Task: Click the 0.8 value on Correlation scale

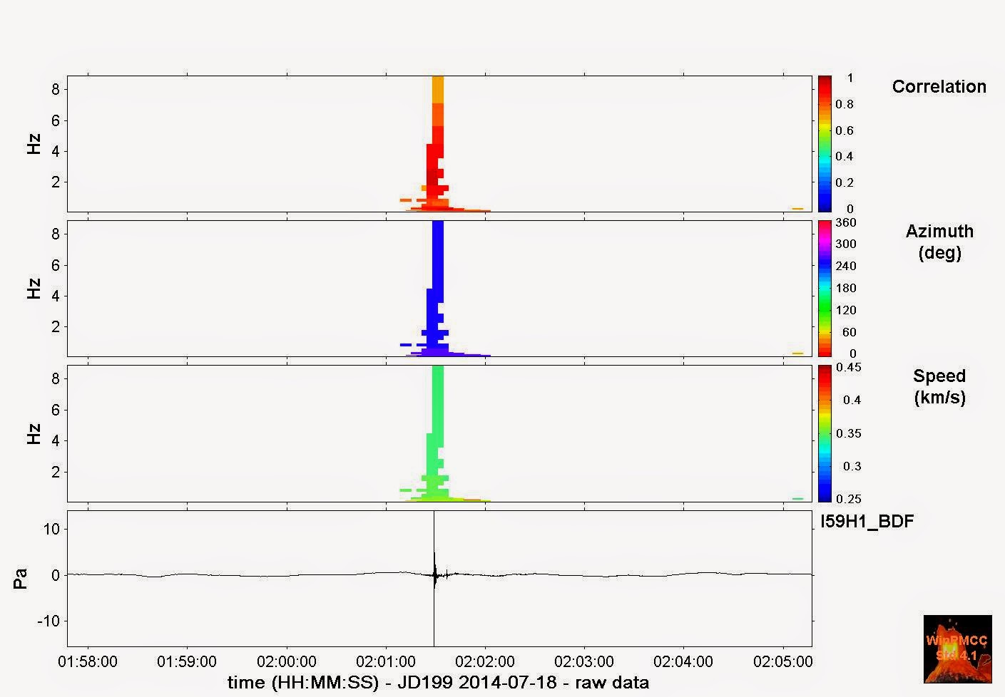Action: [845, 104]
